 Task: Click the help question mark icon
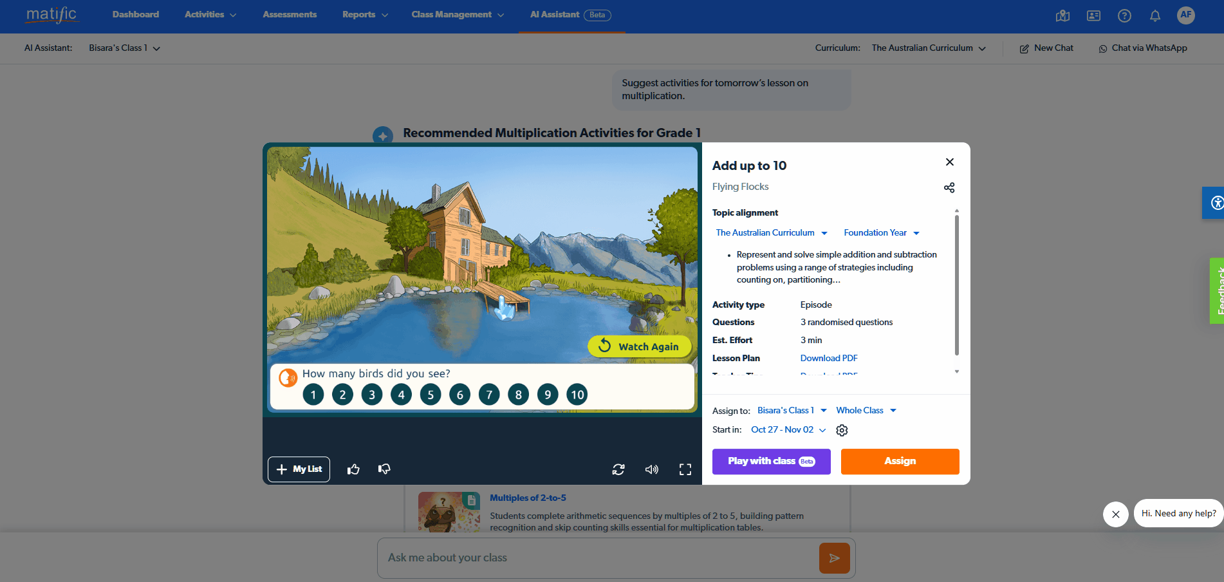click(1124, 16)
